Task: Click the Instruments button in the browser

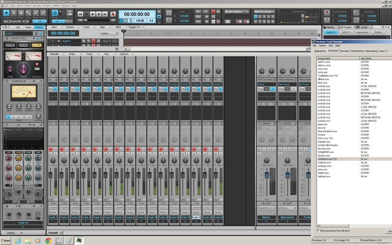Action: pyautogui.click(x=362, y=33)
